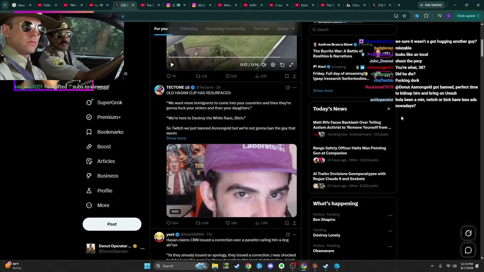Share TECTONE's post
484x272 pixels.
pos(295,223)
